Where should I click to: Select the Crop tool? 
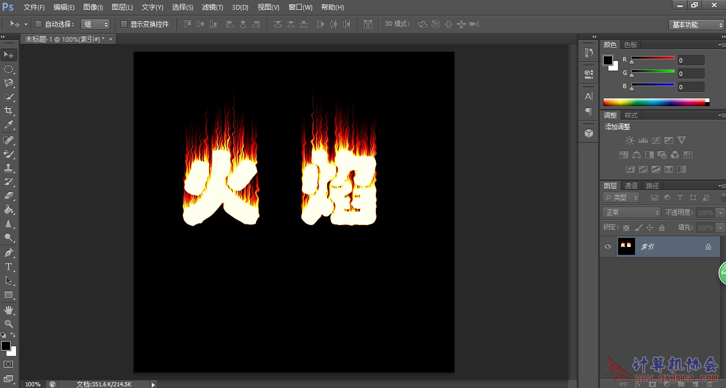9,111
